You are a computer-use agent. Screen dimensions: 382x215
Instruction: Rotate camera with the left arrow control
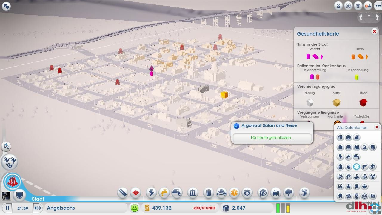pos(361,17)
